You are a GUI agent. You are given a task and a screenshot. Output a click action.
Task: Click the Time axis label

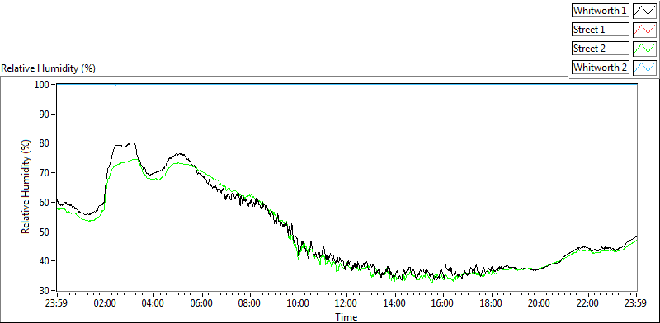click(346, 316)
